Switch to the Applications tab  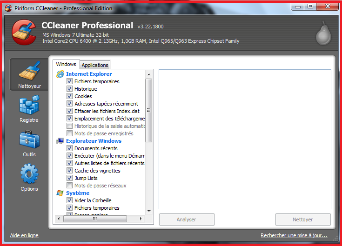point(95,65)
